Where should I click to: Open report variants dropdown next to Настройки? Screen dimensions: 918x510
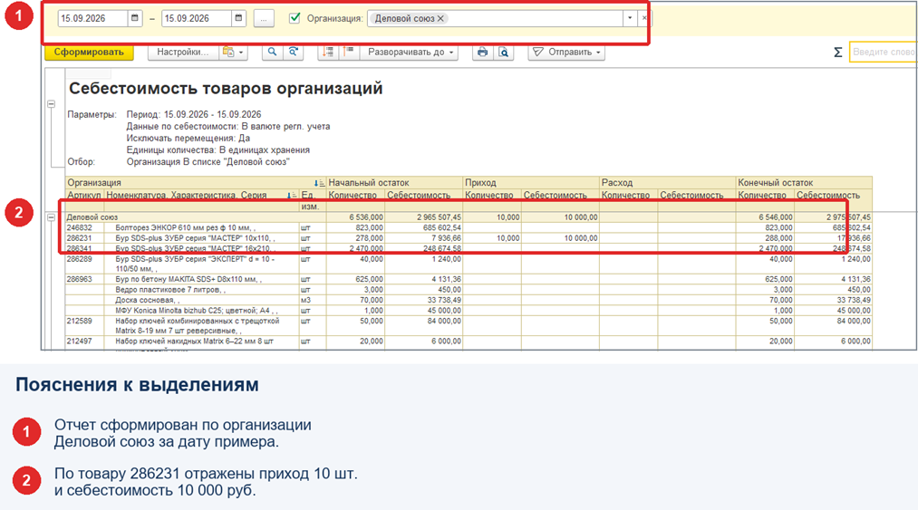click(x=233, y=53)
